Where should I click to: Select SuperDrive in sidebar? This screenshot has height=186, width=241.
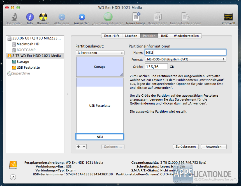coord(35,73)
